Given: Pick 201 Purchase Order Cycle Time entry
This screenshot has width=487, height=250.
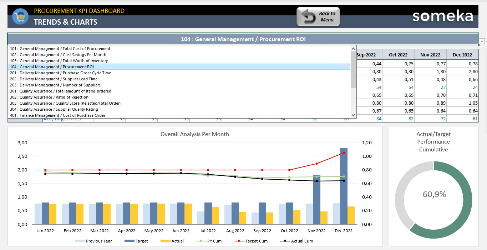Looking at the screenshot, I should pyautogui.click(x=65, y=73).
